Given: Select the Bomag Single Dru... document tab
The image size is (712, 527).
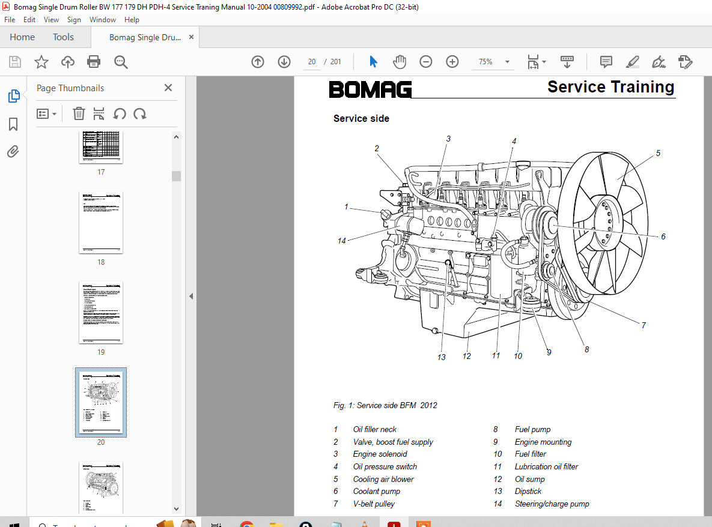Looking at the screenshot, I should (145, 38).
